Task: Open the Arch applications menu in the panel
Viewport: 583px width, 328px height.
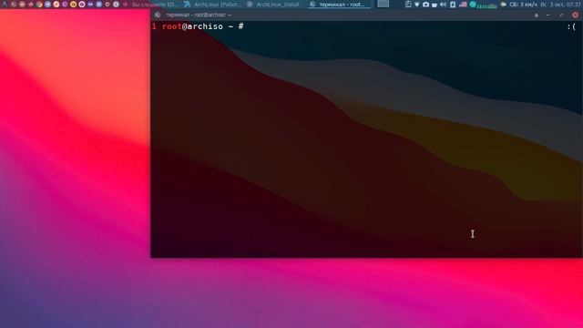Action: click(5, 5)
